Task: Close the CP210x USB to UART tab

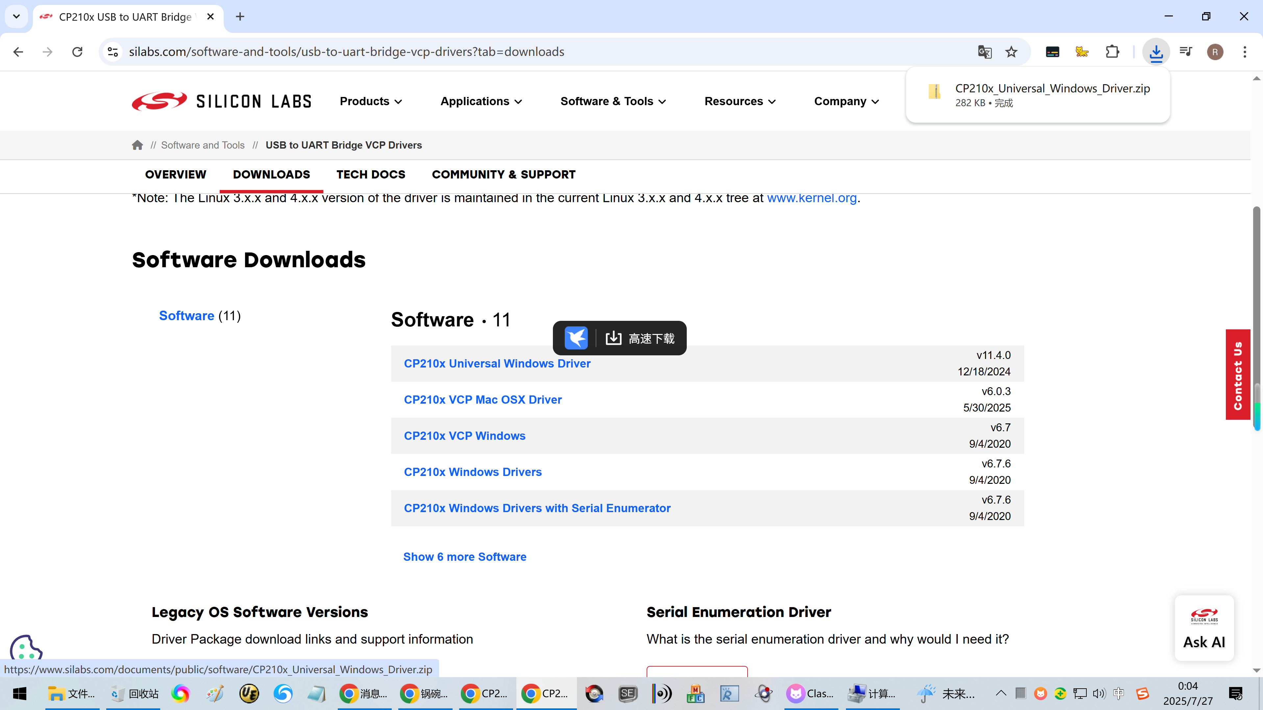Action: (210, 17)
